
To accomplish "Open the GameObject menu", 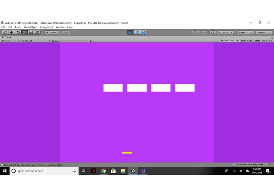I will pos(31,27).
